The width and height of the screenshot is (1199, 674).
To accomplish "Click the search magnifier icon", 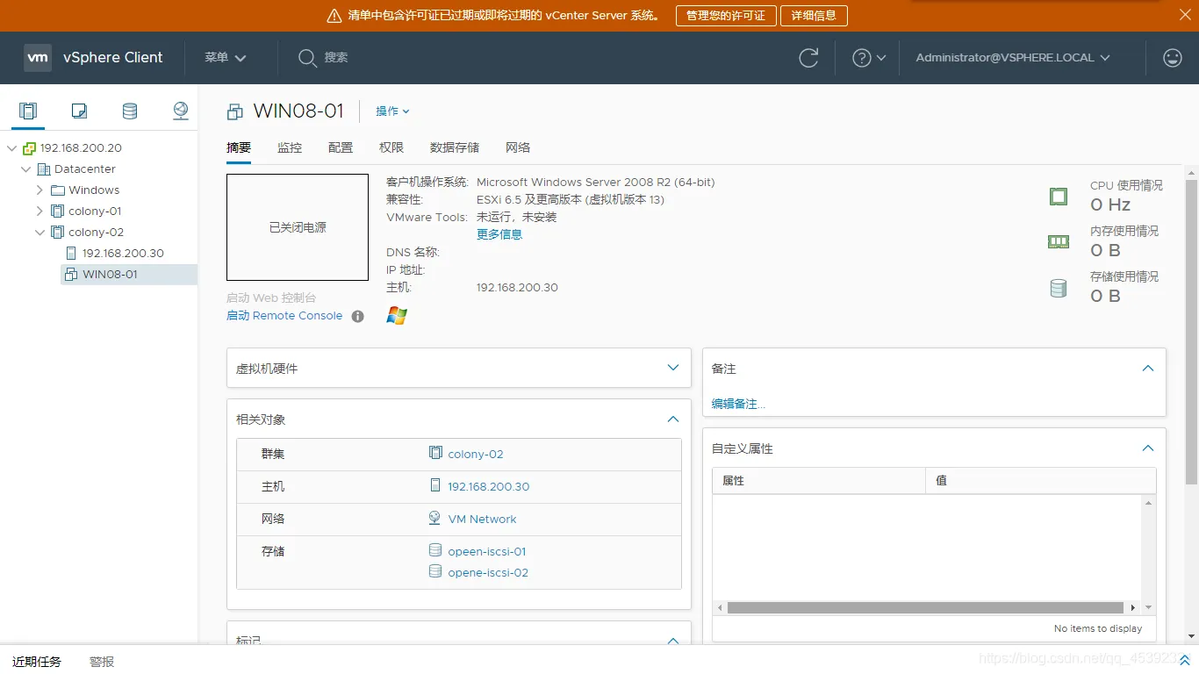I will tap(306, 58).
